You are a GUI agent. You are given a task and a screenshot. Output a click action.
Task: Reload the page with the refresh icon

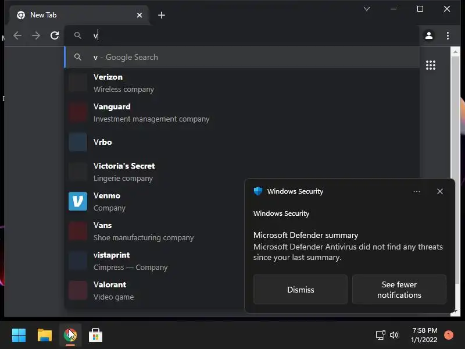pyautogui.click(x=55, y=35)
